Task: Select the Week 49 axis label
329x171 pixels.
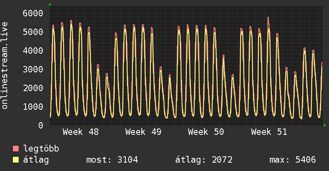Action: click(143, 132)
